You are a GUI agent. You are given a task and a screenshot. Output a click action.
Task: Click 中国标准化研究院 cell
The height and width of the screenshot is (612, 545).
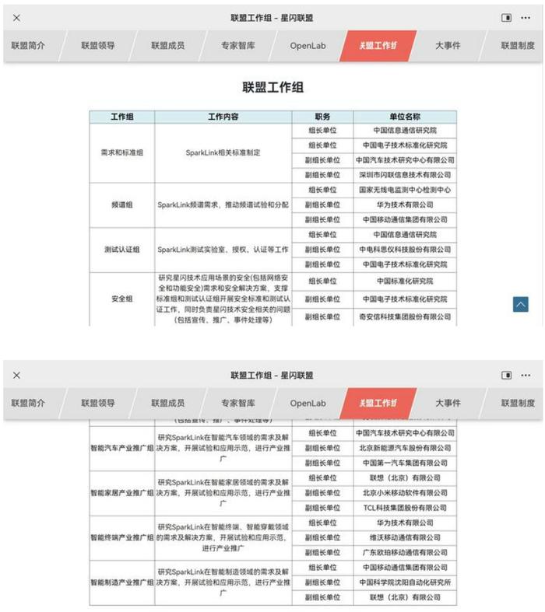(x=405, y=282)
